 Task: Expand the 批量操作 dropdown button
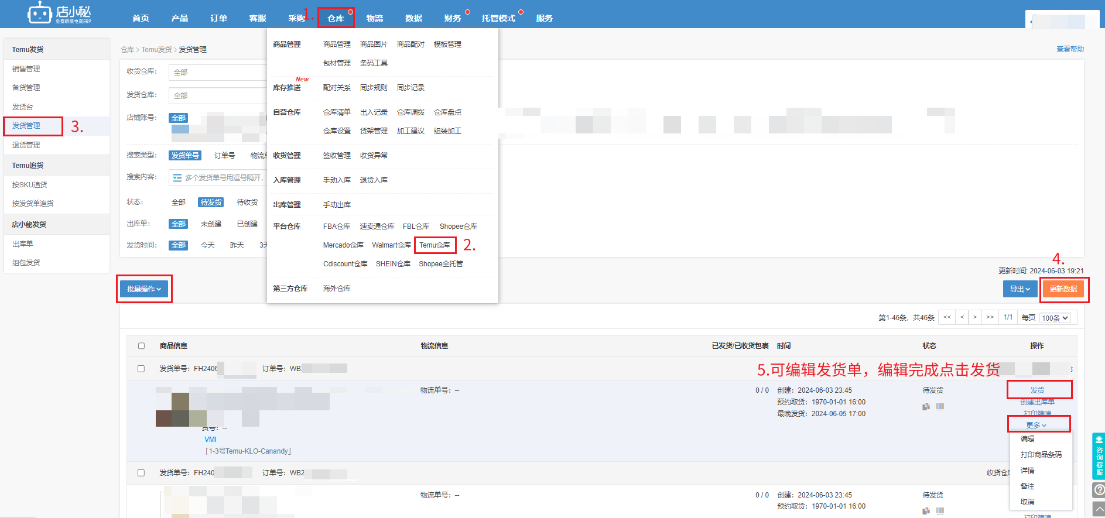(x=144, y=289)
